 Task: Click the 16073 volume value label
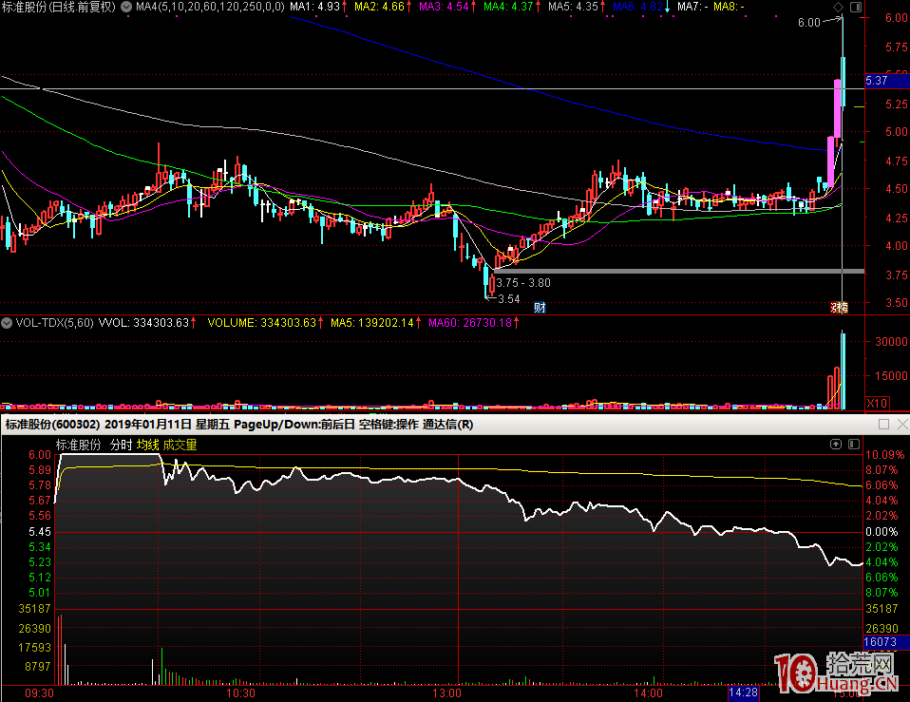pyautogui.click(x=882, y=643)
